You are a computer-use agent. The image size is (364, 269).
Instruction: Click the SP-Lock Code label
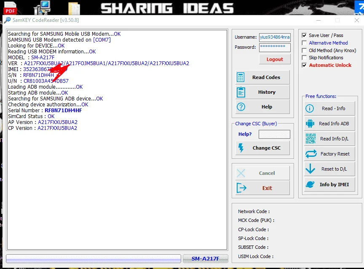[253, 238]
